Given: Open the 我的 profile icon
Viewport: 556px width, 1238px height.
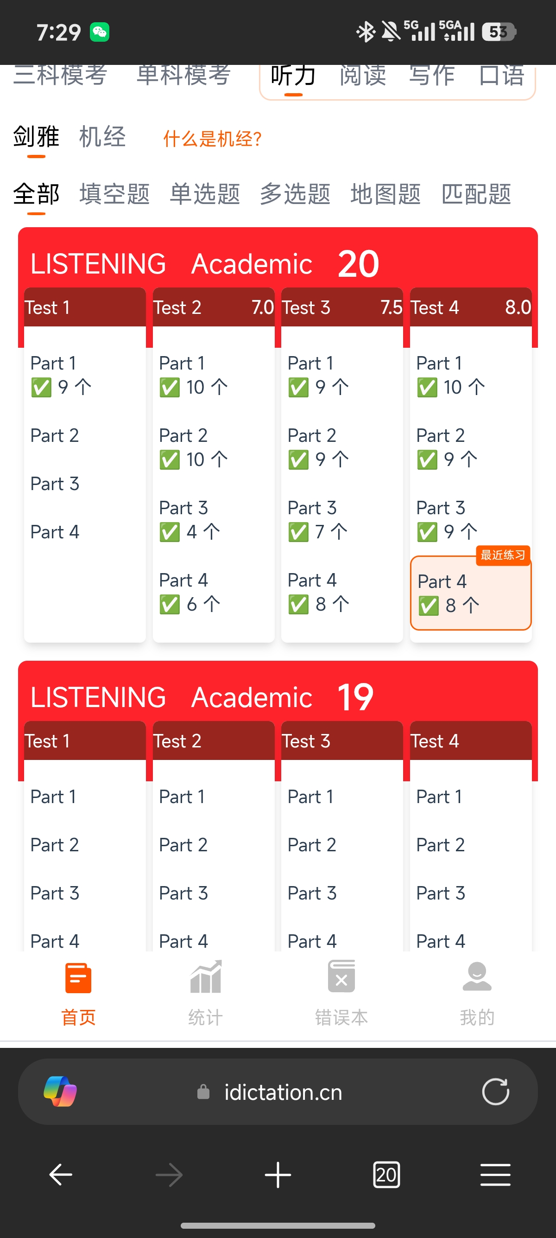Looking at the screenshot, I should [x=477, y=976].
